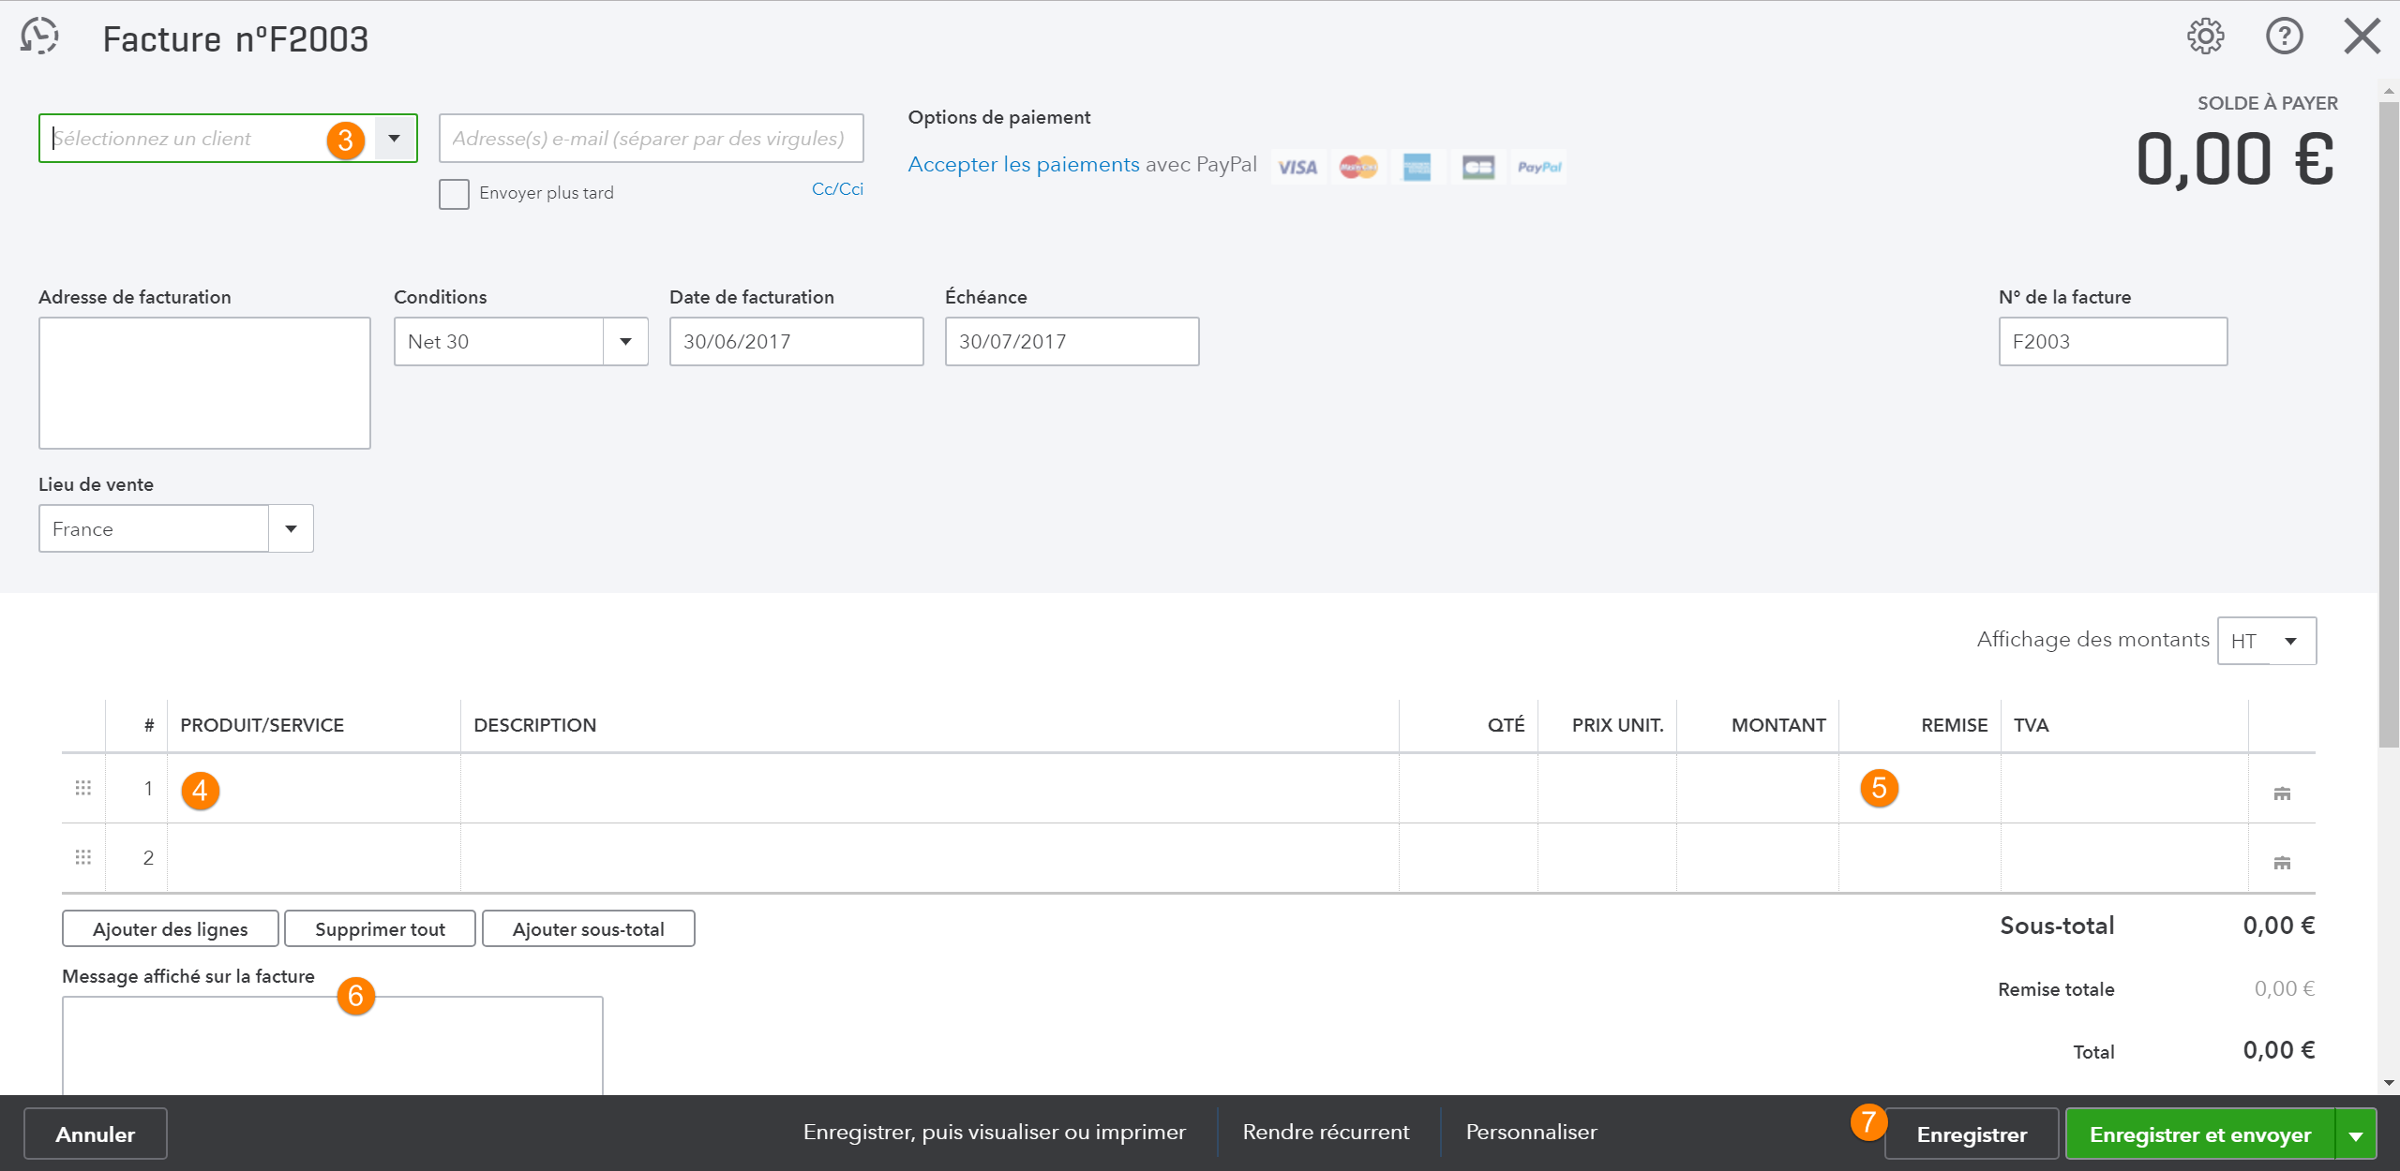Click the MONTANT column header
2400x1171 pixels.
tap(1778, 726)
